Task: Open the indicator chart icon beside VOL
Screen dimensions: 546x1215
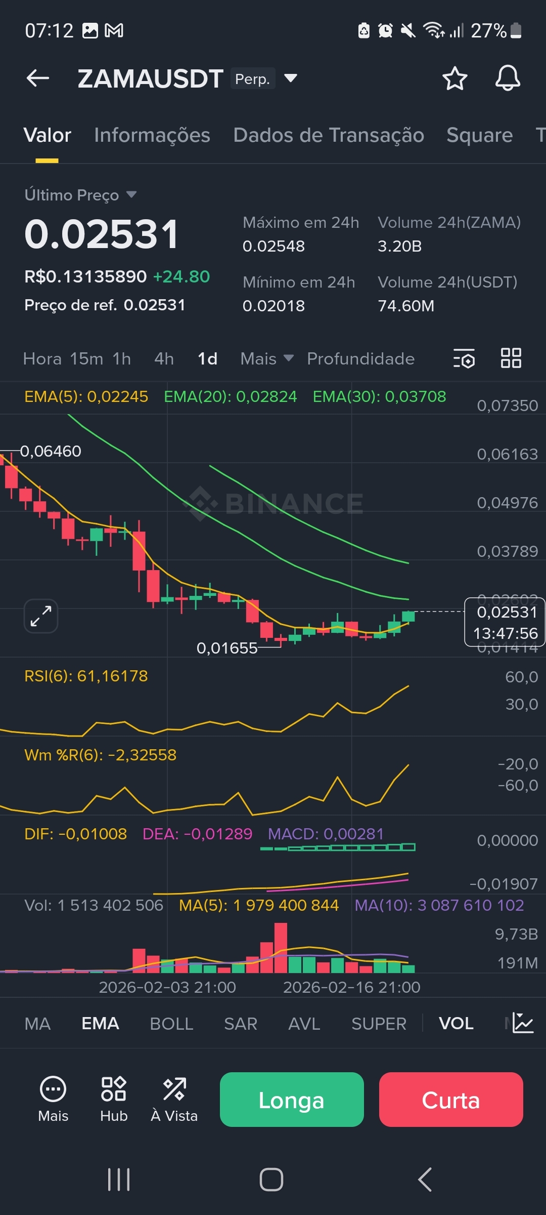Action: pos(523,1023)
